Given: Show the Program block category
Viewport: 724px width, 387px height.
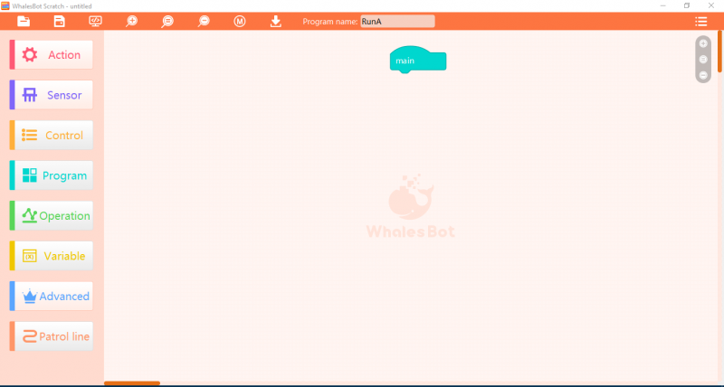Looking at the screenshot, I should (x=52, y=175).
